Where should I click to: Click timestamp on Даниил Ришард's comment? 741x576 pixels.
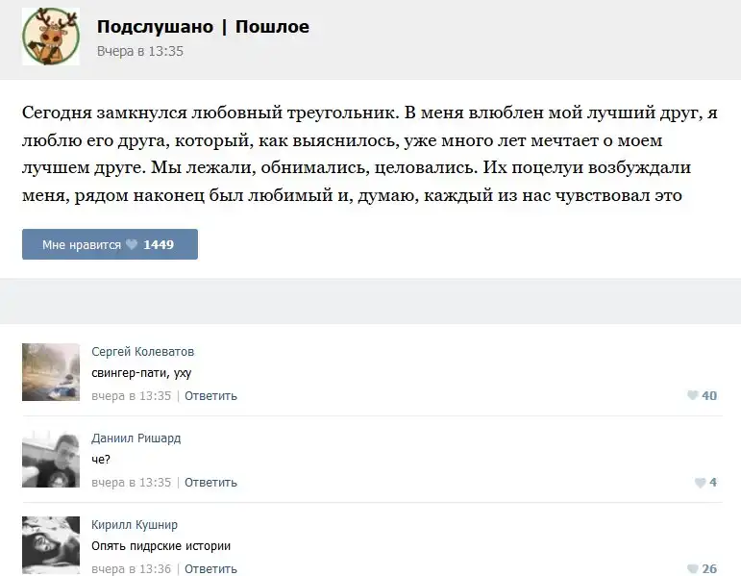tap(131, 483)
